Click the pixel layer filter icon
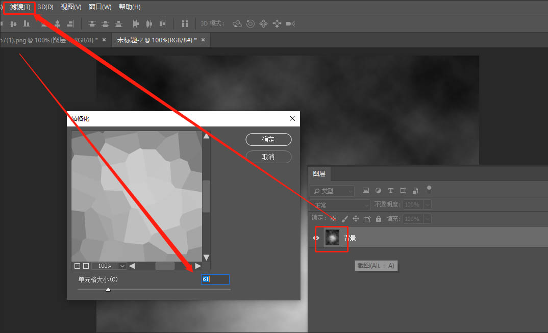This screenshot has height=333, width=548. (x=366, y=190)
